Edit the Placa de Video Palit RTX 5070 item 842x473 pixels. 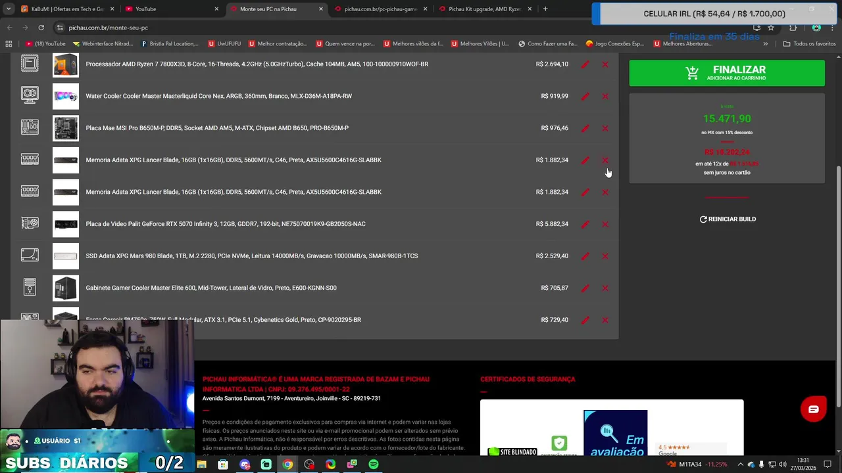[585, 224]
